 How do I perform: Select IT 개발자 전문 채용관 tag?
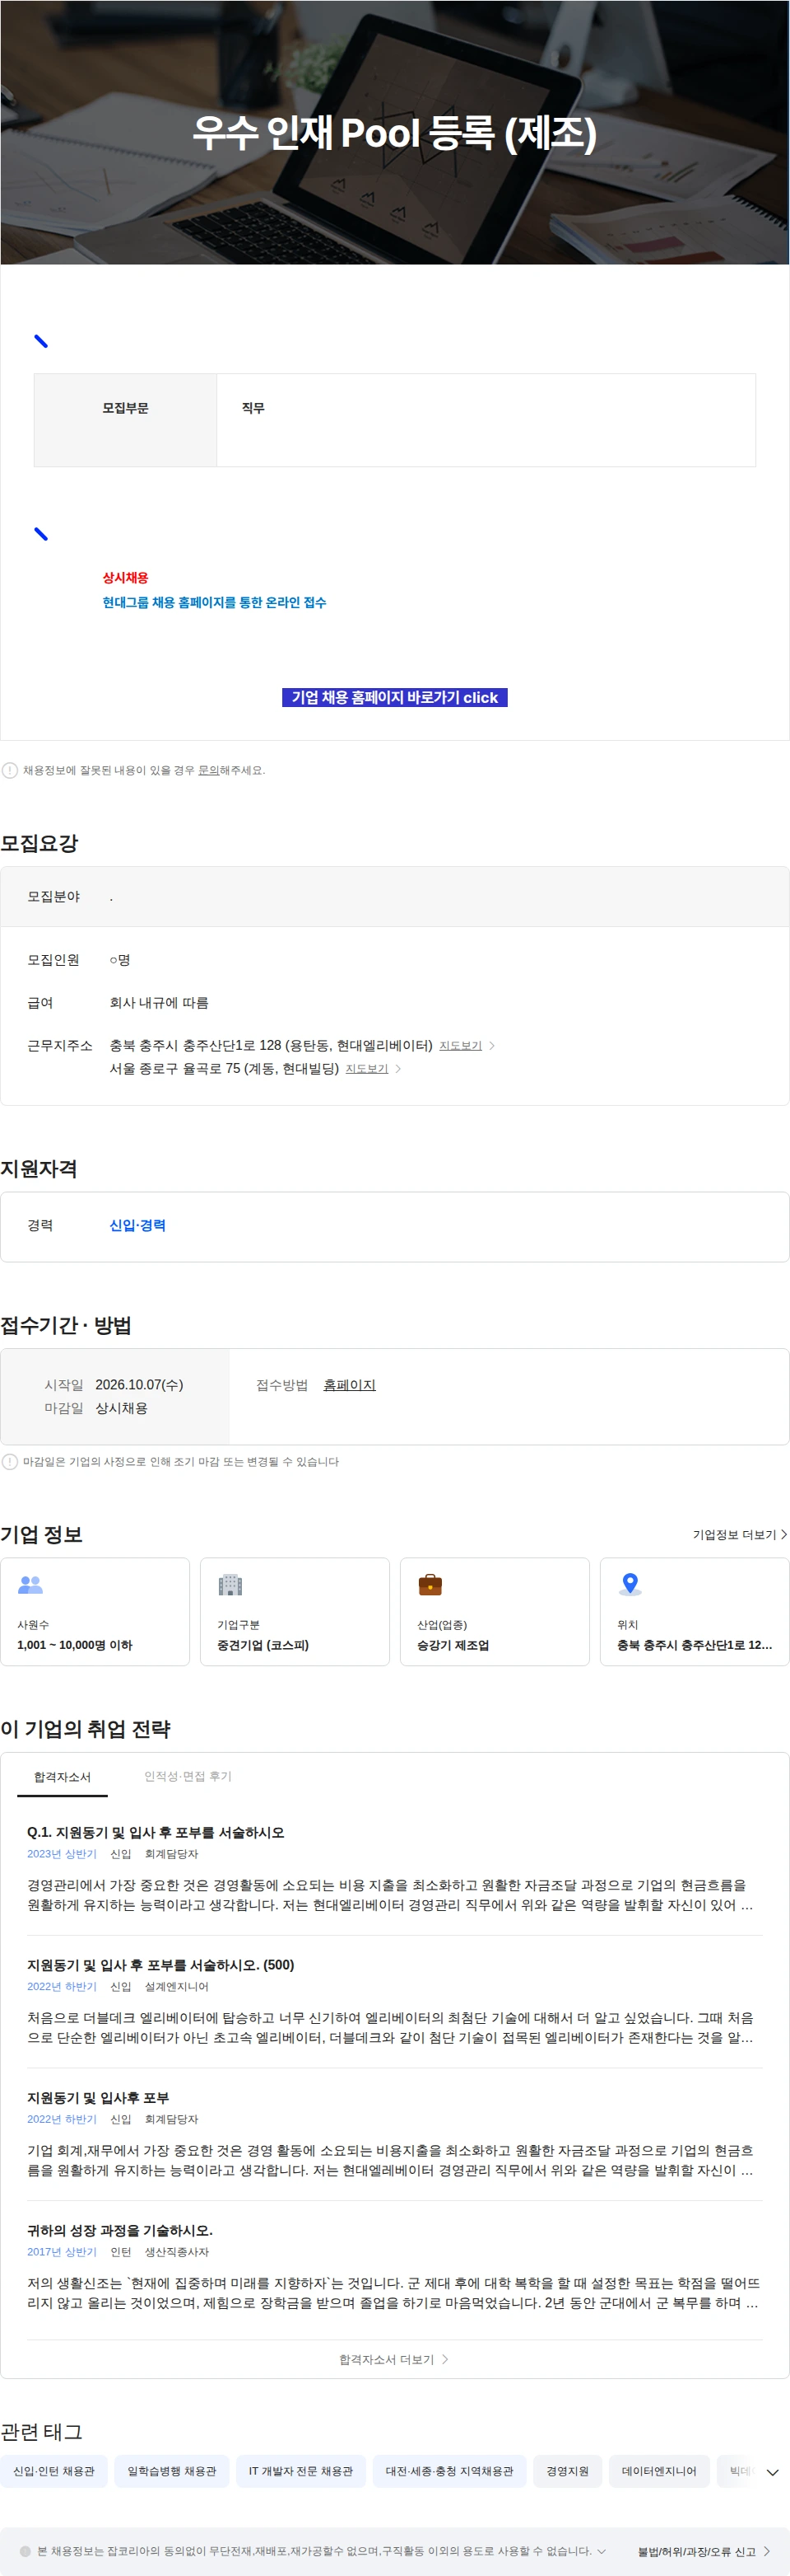pos(300,2471)
